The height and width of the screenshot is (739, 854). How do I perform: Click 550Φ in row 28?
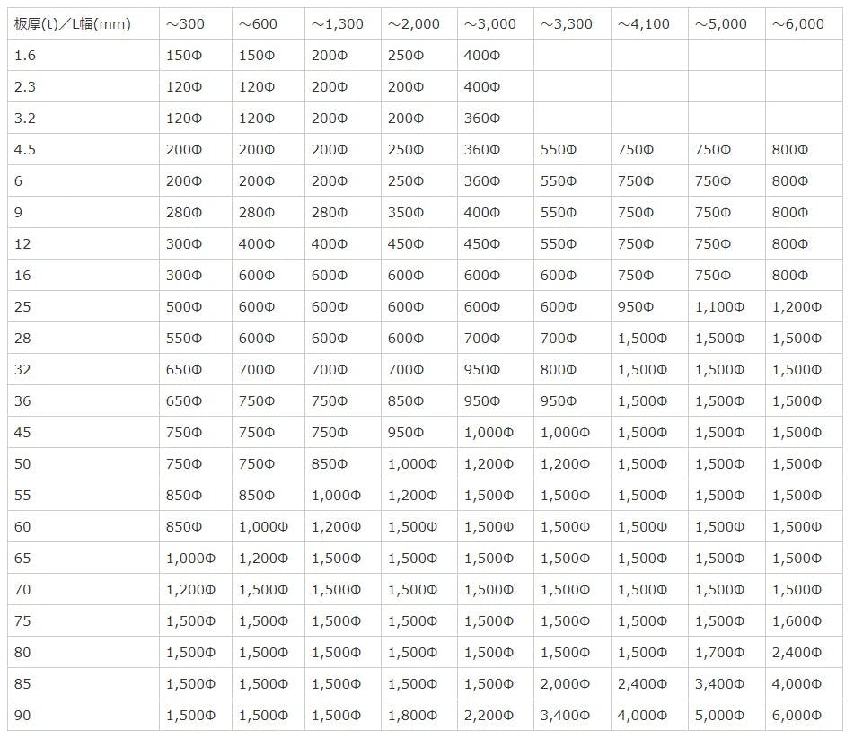pyautogui.click(x=184, y=339)
